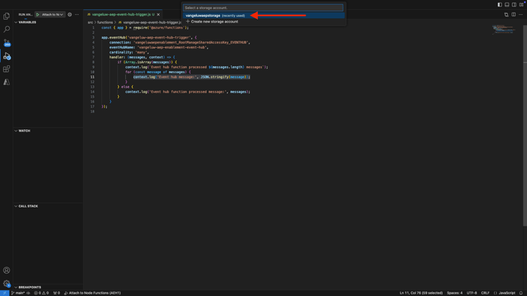Choose Create new storage account
This screenshot has height=296, width=527.
263,22
